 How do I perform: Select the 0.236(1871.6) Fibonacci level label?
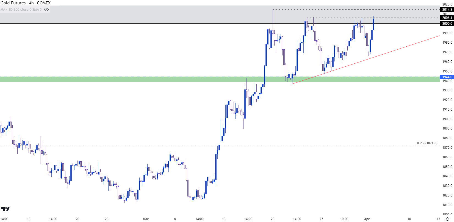click(427, 143)
